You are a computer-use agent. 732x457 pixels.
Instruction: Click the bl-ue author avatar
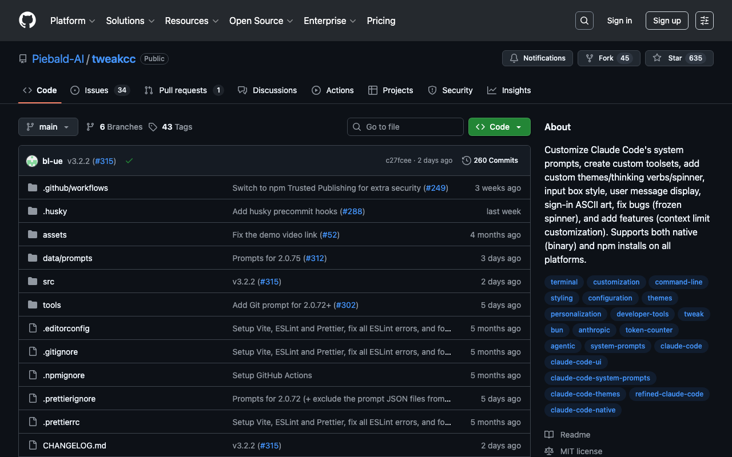pyautogui.click(x=32, y=161)
